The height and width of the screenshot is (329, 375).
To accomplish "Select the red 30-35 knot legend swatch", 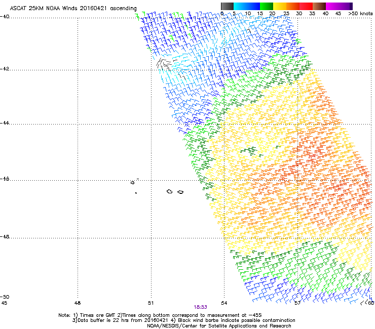I will (306, 6).
